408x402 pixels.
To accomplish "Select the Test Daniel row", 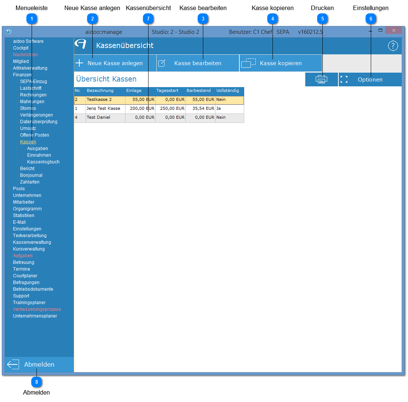I will (159, 118).
